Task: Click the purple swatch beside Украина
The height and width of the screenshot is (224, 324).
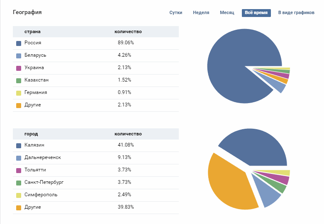Action: pos(19,68)
